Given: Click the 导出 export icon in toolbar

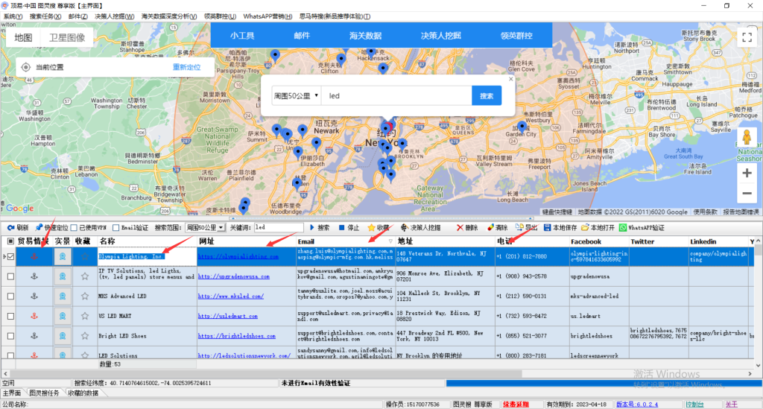Looking at the screenshot, I should click(x=519, y=227).
